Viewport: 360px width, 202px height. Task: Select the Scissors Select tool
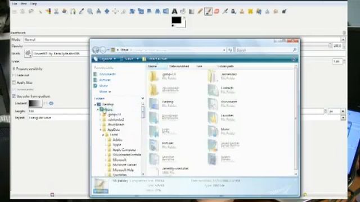56,11
